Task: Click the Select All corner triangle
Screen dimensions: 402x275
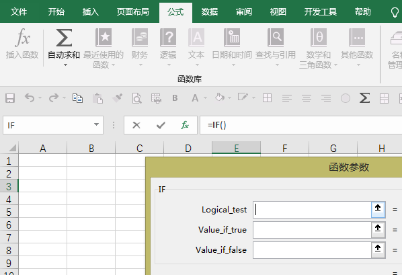Action: point(12,148)
